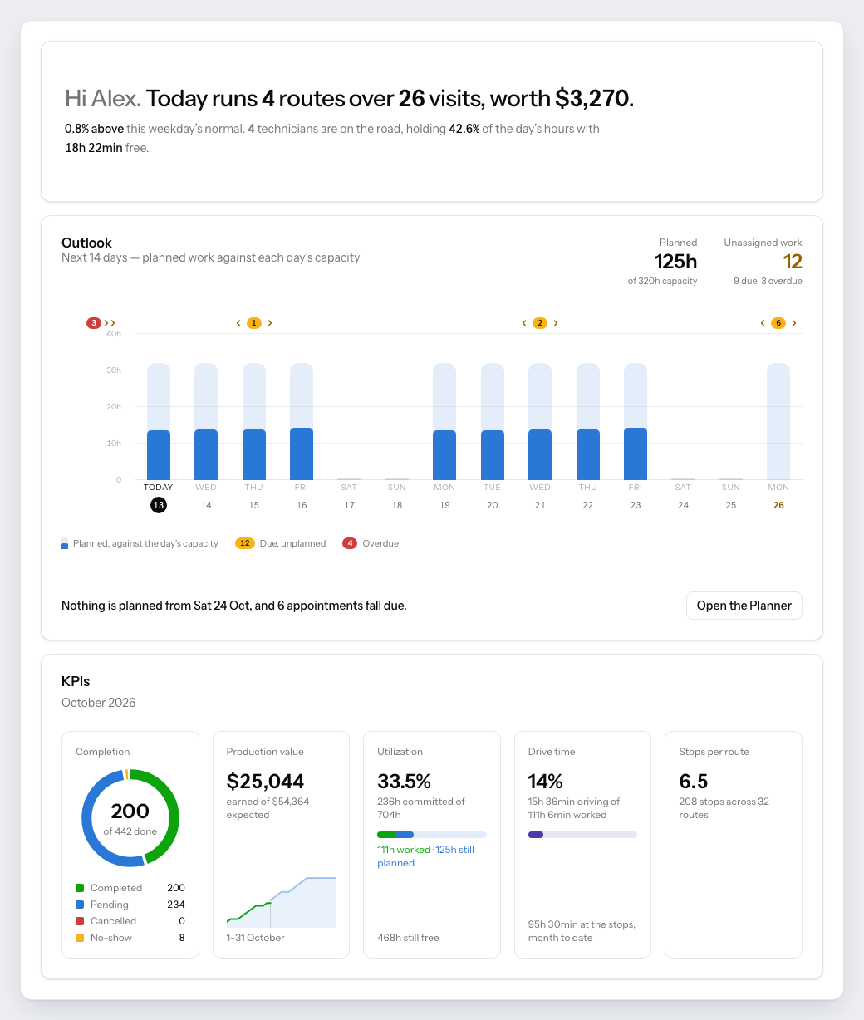Select the black circled 13 today date

pyautogui.click(x=159, y=505)
